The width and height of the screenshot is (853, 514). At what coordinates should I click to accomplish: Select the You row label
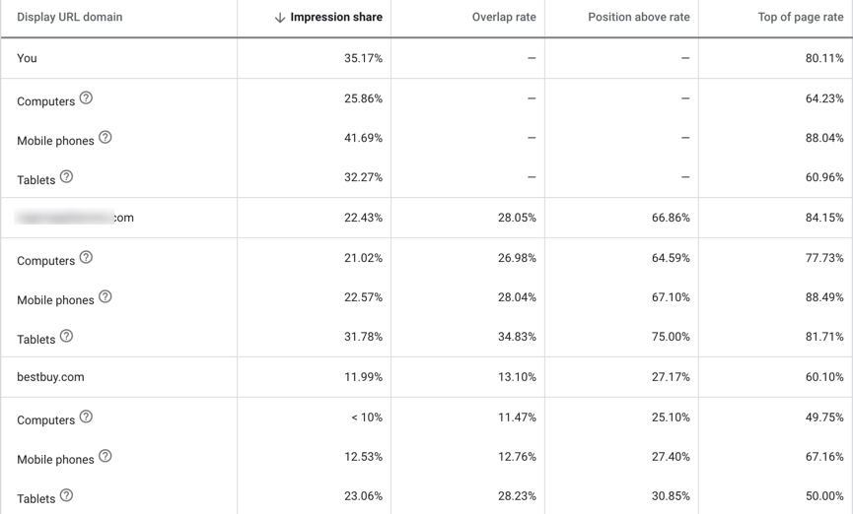tap(27, 58)
